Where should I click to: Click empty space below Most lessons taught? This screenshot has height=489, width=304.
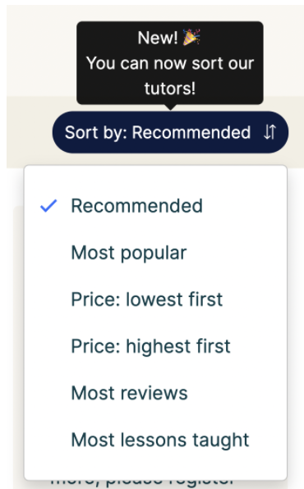click(x=155, y=466)
